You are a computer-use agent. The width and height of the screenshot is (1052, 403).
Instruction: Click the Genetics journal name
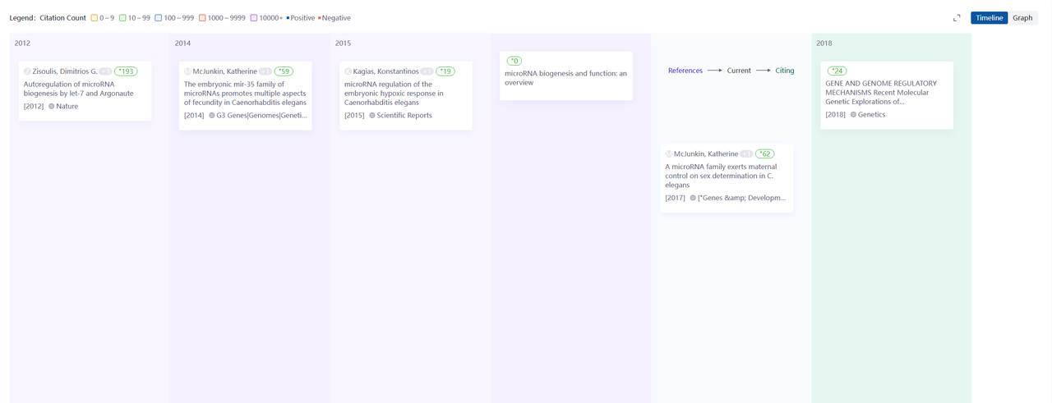(x=872, y=115)
